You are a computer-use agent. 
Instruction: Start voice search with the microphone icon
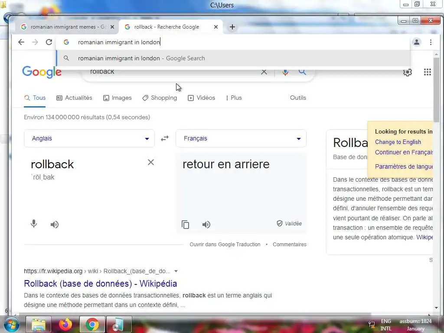285,72
